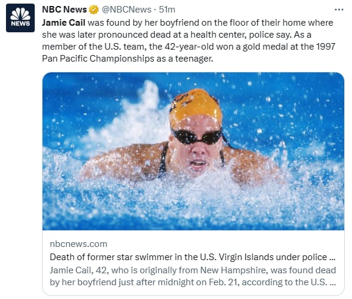The width and height of the screenshot is (352, 299).
Task: Click the 'Pan Pacific Championships' tweet line
Action: coord(128,59)
